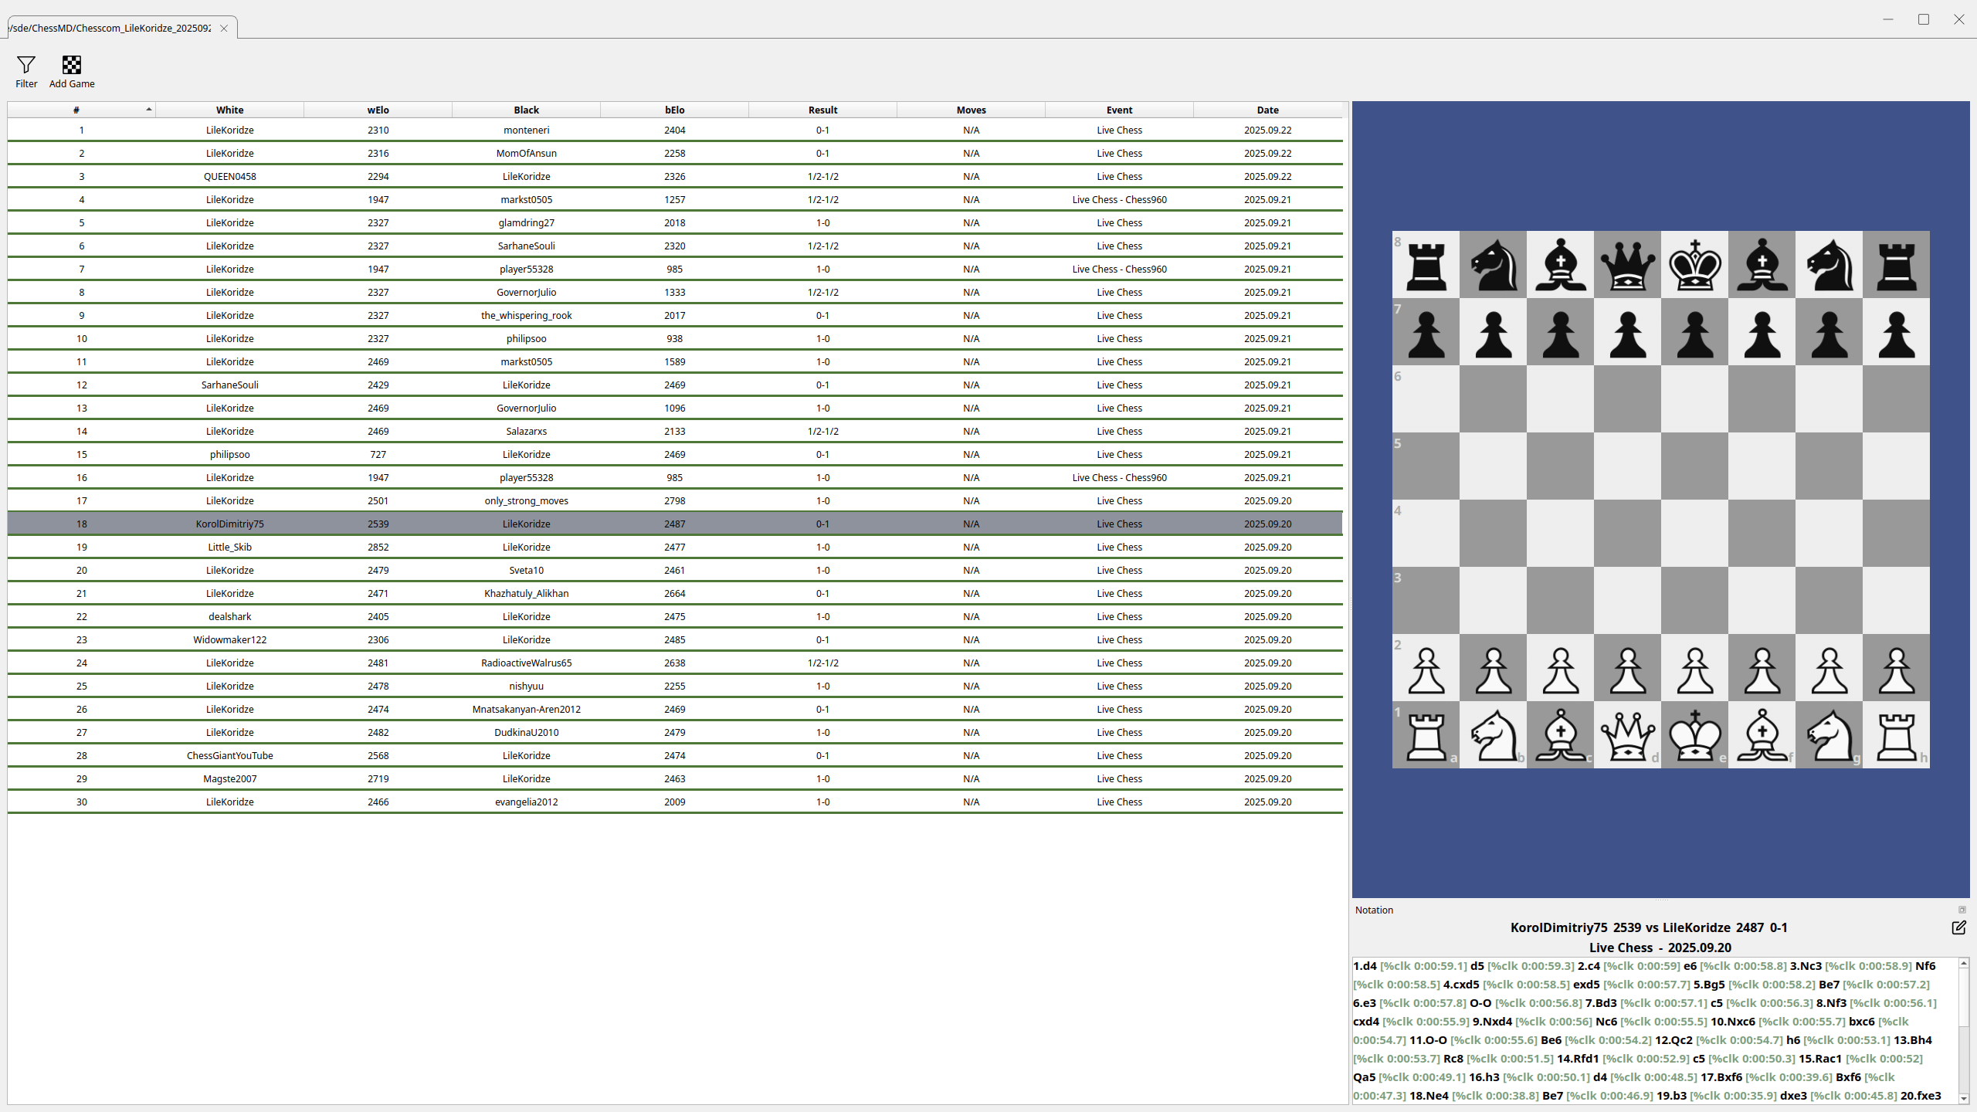Select the black rook on a8
The width and height of the screenshot is (1977, 1112).
(x=1426, y=264)
